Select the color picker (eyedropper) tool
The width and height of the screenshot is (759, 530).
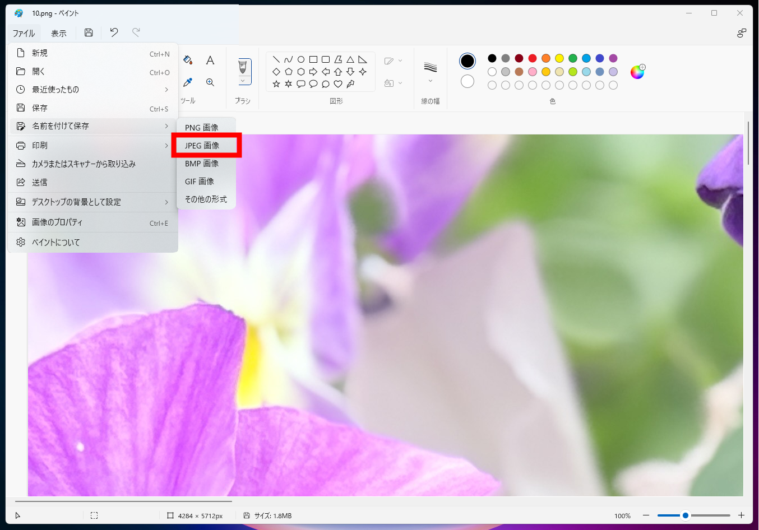188,82
